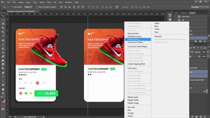
Task: Select the Brush tool
Action: point(3,45)
